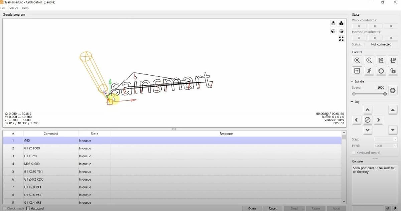Click the Abort button
This screenshot has height=211, width=401.
coord(337,208)
